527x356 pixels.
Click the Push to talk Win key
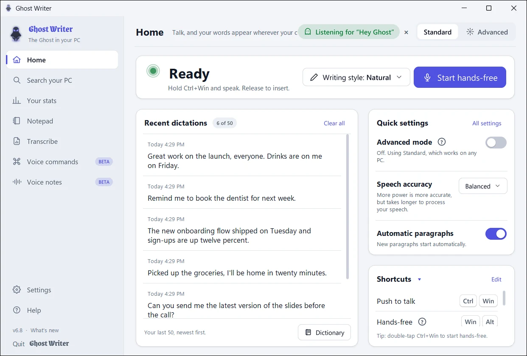(x=488, y=301)
